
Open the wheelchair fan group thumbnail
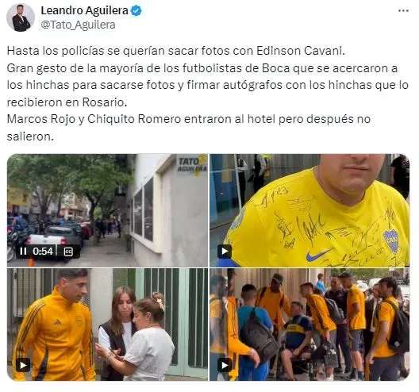click(x=309, y=325)
